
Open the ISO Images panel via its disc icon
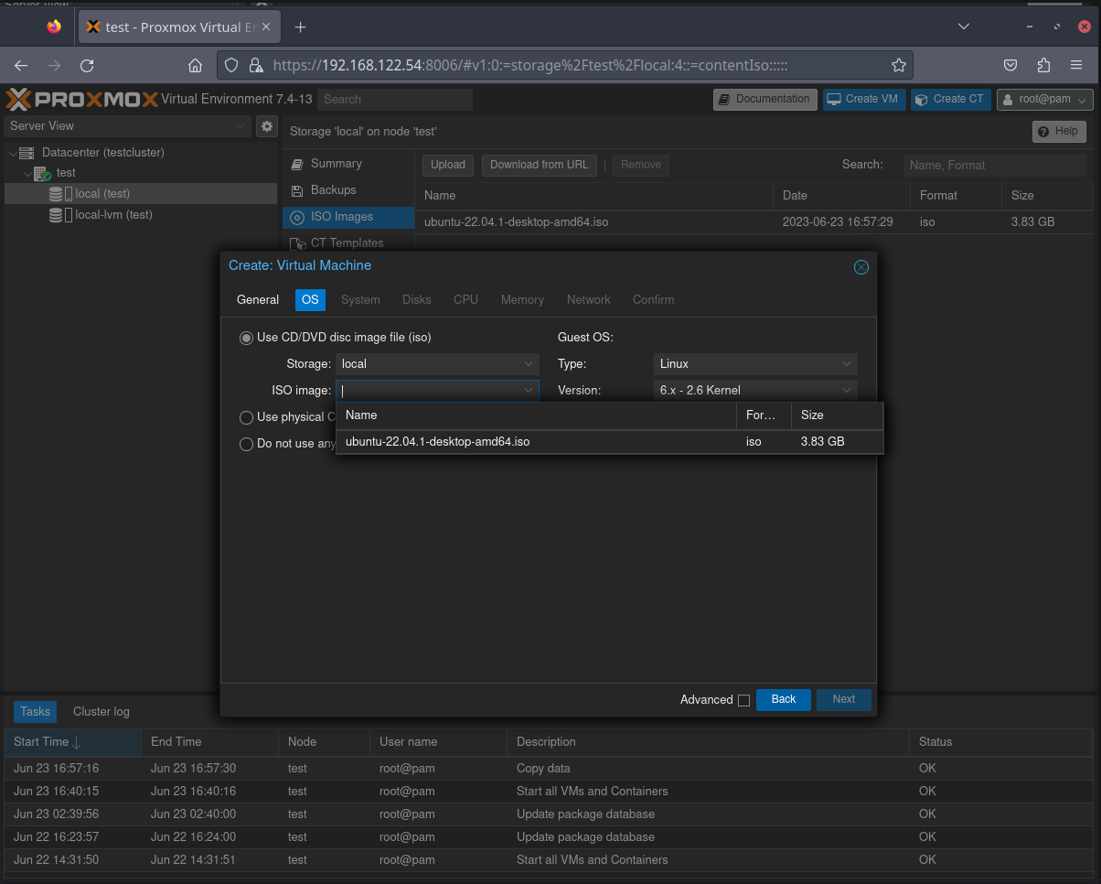pos(296,217)
